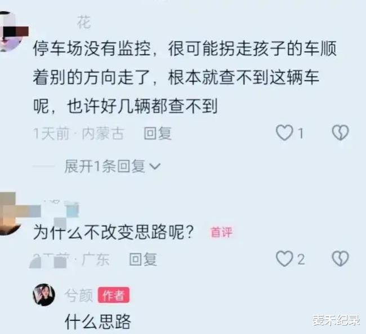The height and width of the screenshot is (334, 366).
Task: Reply to the 广东 comment
Action: pos(143,259)
